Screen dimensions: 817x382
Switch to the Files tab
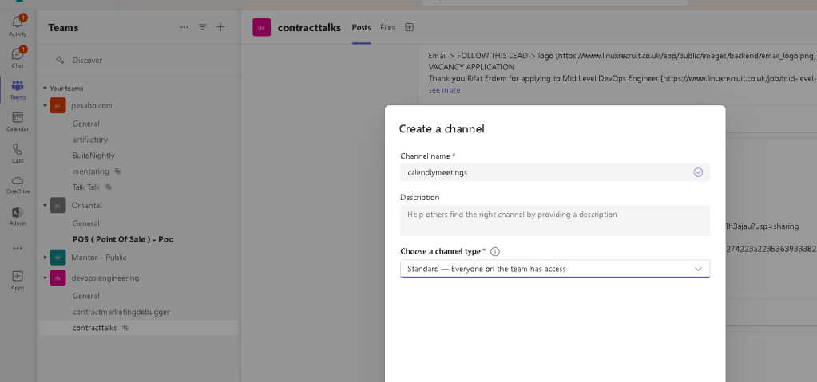pos(387,27)
